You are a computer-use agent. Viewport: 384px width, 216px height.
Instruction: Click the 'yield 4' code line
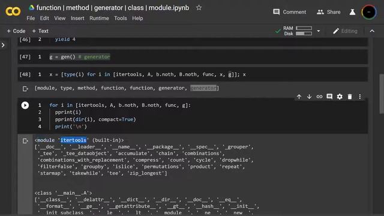tap(65, 40)
